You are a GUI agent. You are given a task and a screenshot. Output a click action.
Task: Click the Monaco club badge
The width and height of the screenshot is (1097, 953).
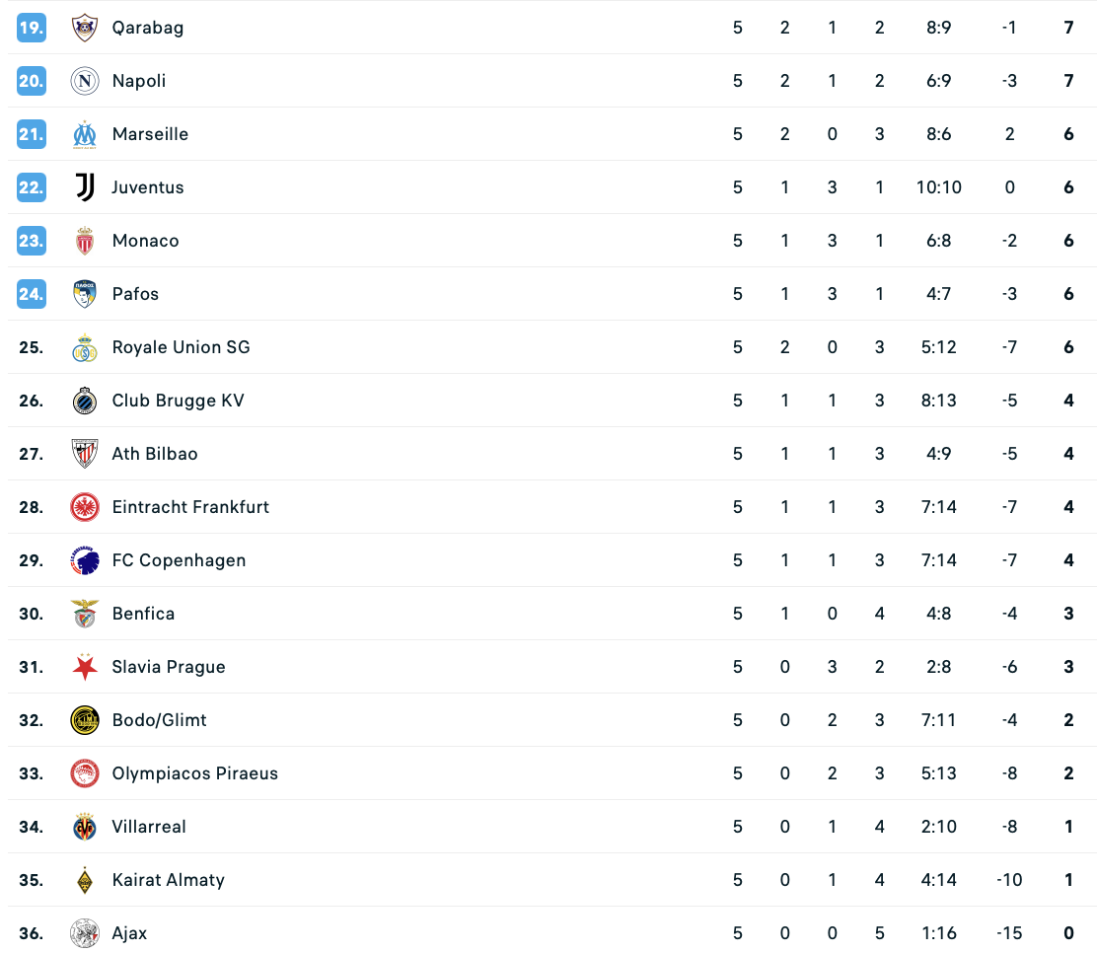pos(85,241)
